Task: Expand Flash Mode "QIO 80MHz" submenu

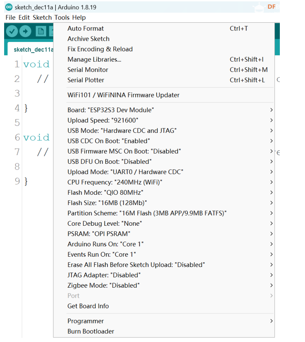Action: pos(164,193)
